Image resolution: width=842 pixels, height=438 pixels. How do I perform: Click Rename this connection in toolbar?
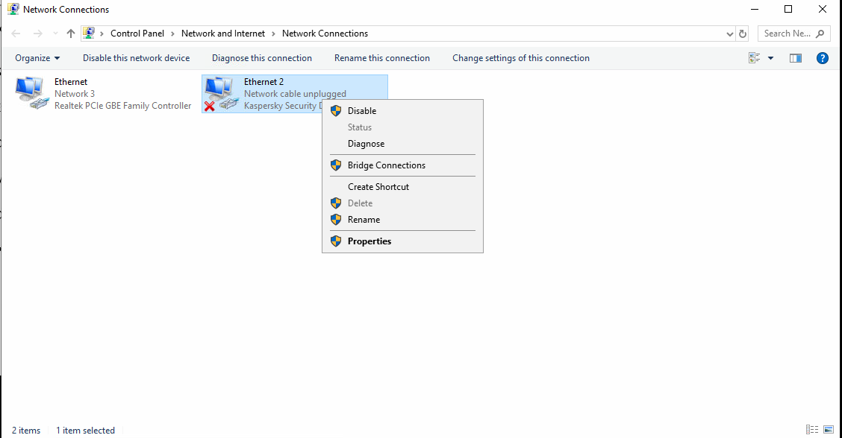pyautogui.click(x=382, y=58)
